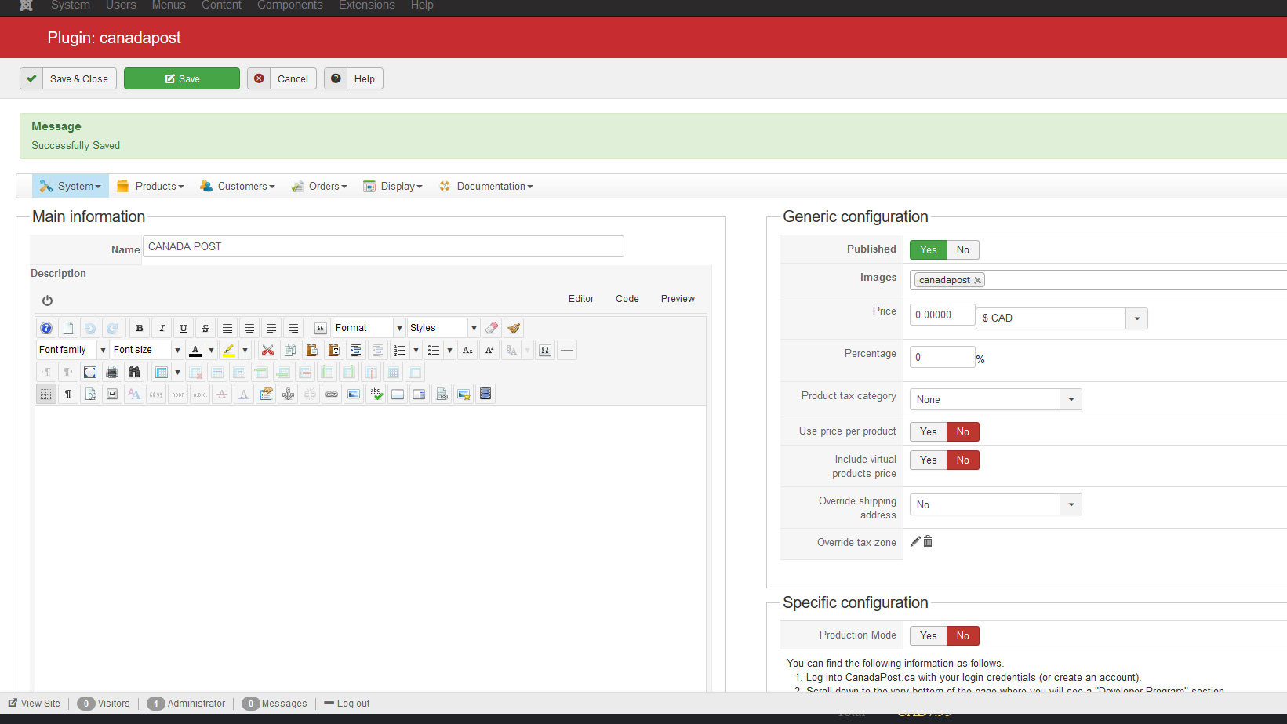Image resolution: width=1287 pixels, height=724 pixels.
Task: Apply the black text color swatch
Action: [x=195, y=350]
